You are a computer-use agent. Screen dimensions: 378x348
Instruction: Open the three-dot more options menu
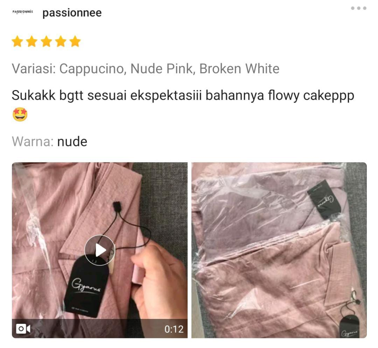point(359,8)
